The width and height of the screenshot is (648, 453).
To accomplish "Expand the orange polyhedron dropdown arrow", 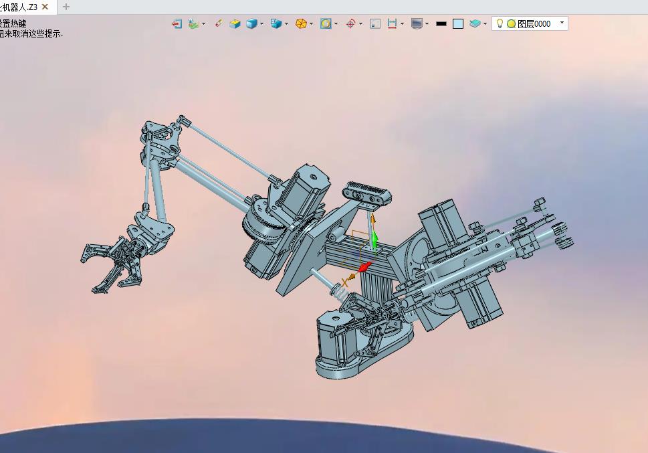I will click(x=311, y=24).
